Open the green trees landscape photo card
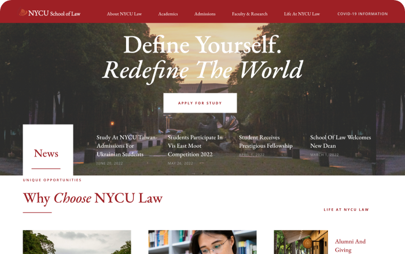This screenshot has width=405, height=254. (x=77, y=242)
